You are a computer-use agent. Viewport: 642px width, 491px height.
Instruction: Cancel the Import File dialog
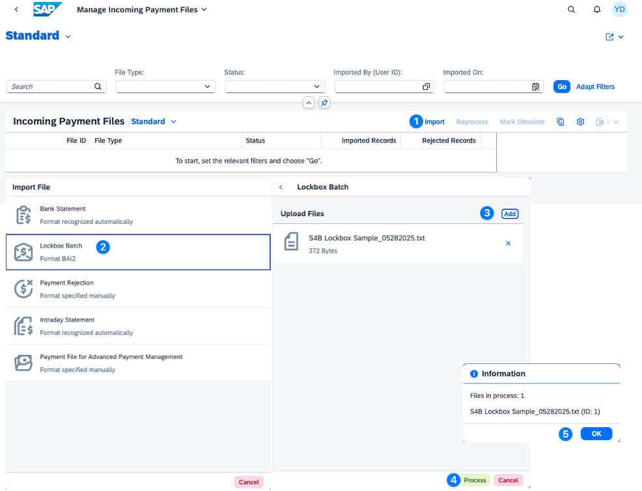pos(249,482)
